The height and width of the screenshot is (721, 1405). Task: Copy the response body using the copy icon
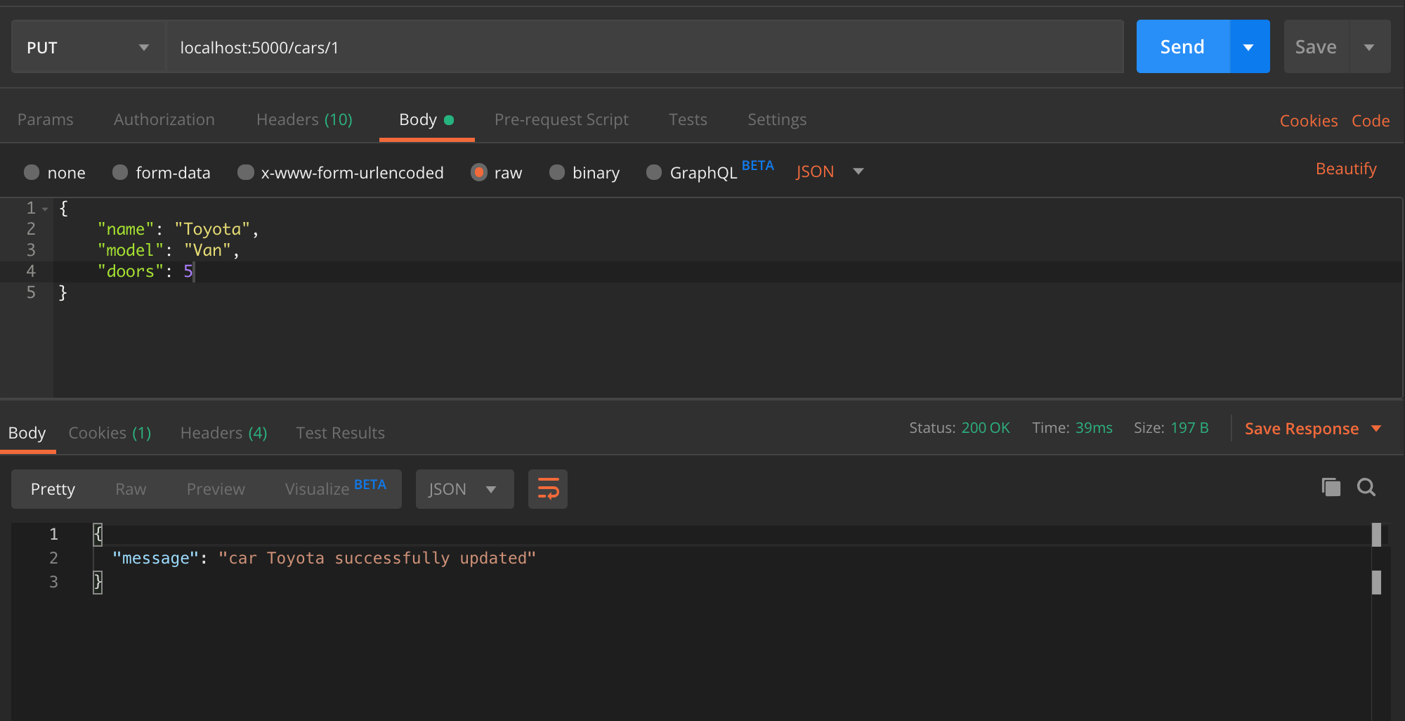click(x=1330, y=486)
